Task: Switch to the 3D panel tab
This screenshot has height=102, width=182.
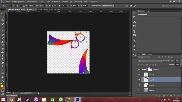Action: pos(139,54)
